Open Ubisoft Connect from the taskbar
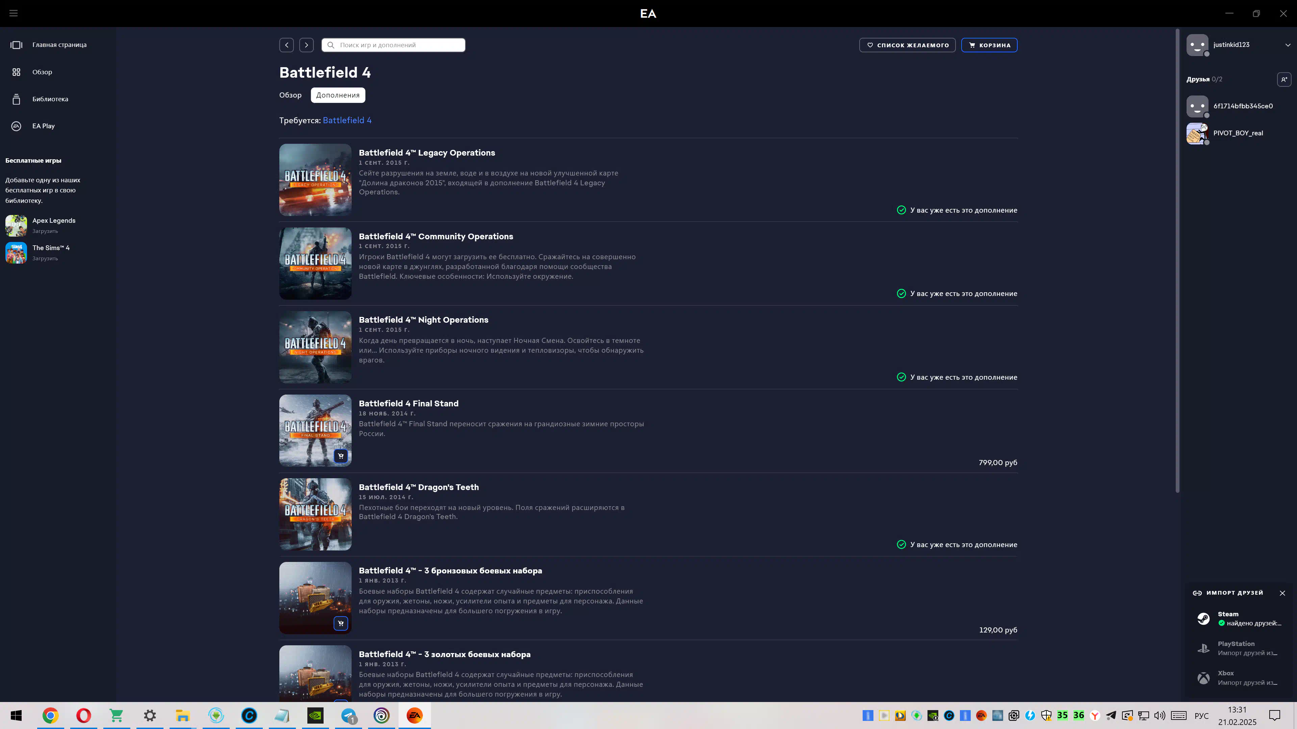This screenshot has height=729, width=1297. [382, 715]
